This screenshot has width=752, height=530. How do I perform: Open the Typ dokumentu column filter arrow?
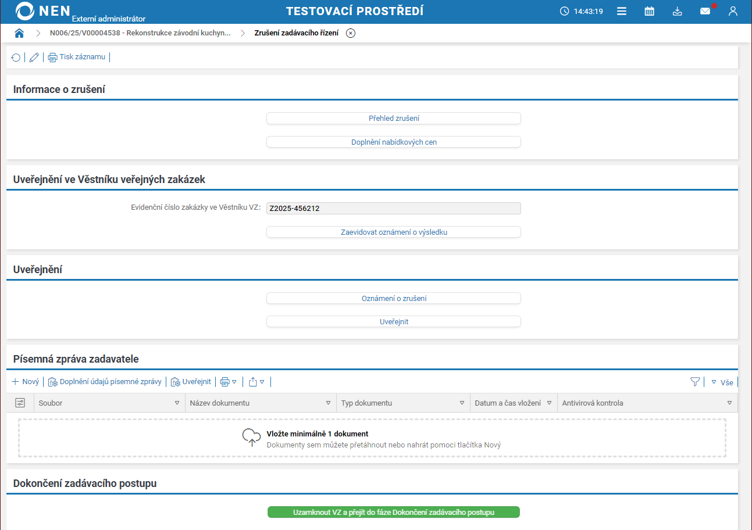click(462, 403)
